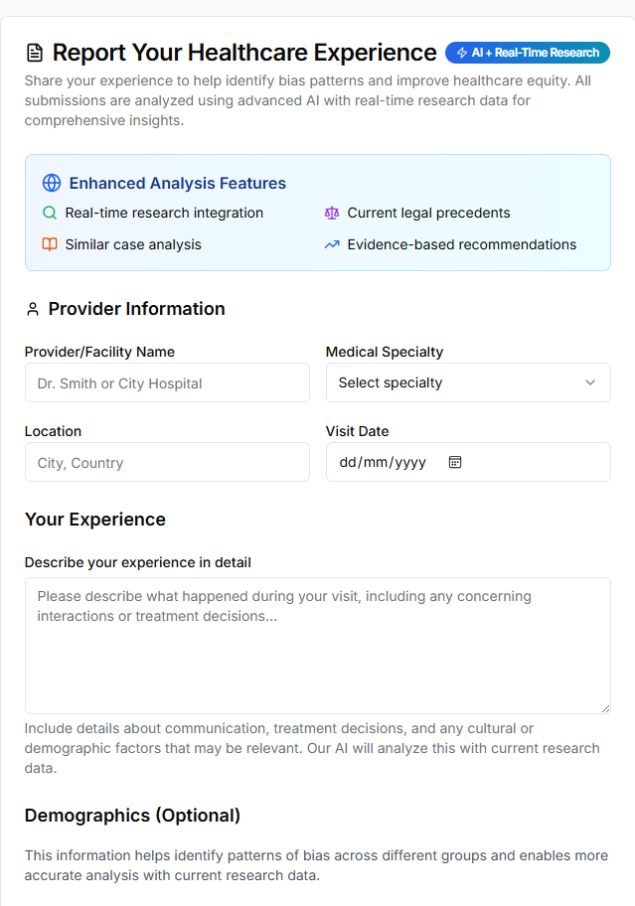This screenshot has height=906, width=635.
Task: Click the document icon beside the report title
Action: pyautogui.click(x=35, y=53)
